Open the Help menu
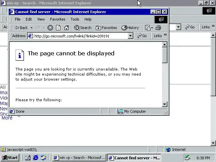This screenshot has width=216, height=162. [x=88, y=19]
